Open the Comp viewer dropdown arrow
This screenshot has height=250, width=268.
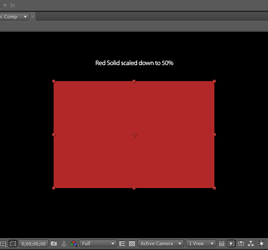click(x=25, y=17)
